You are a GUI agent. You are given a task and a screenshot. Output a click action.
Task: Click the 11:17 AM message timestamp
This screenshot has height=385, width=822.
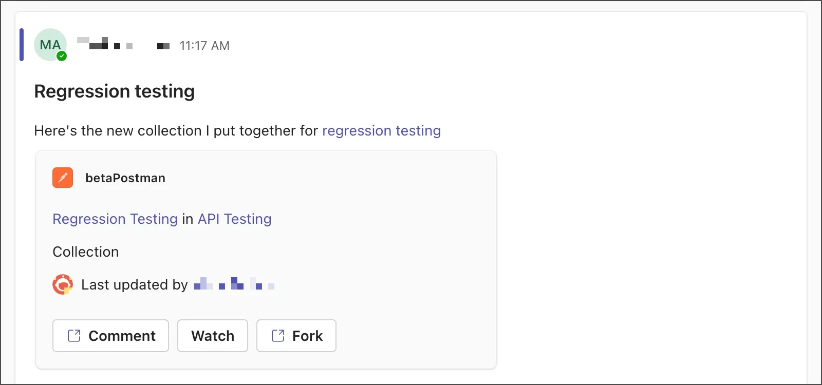click(204, 46)
